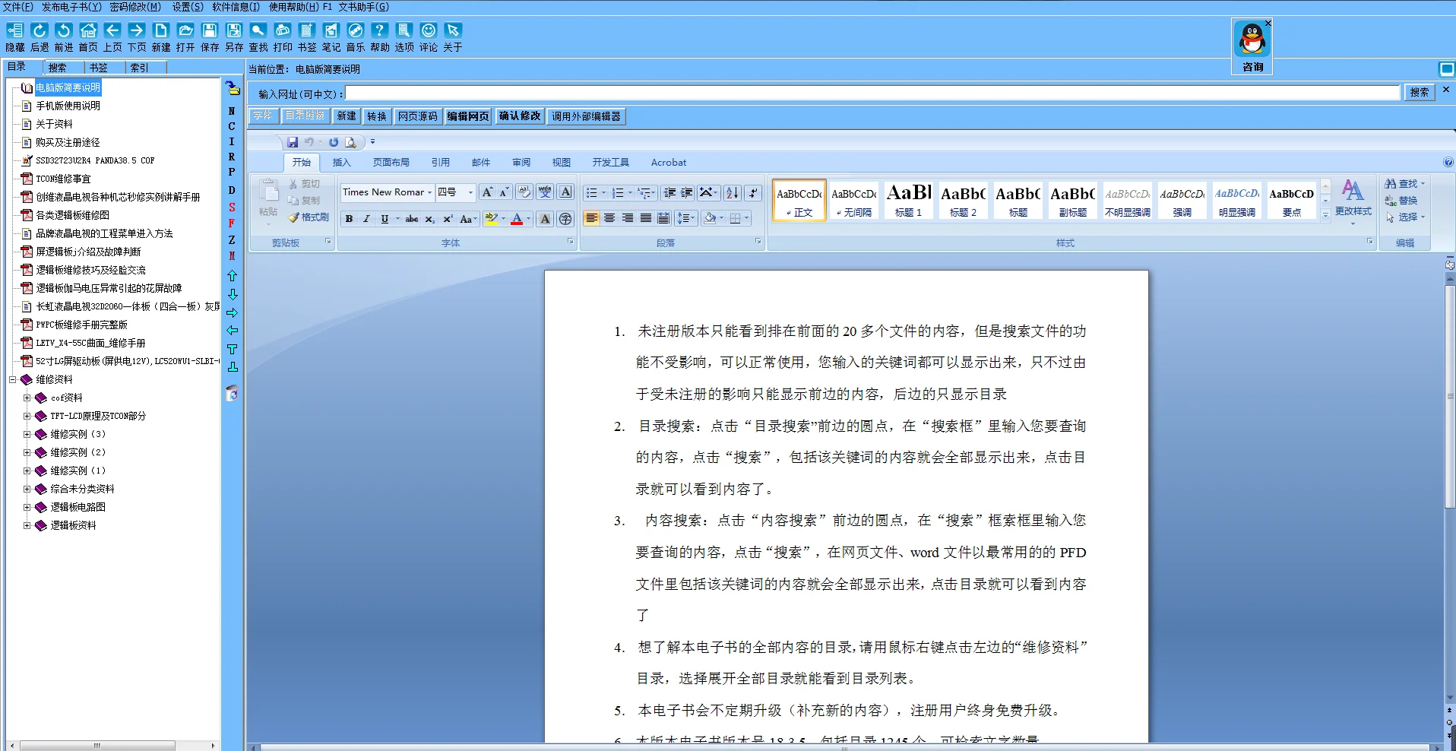This screenshot has width=1456, height=751.
Task: Click the 网页源码 button
Action: [418, 116]
